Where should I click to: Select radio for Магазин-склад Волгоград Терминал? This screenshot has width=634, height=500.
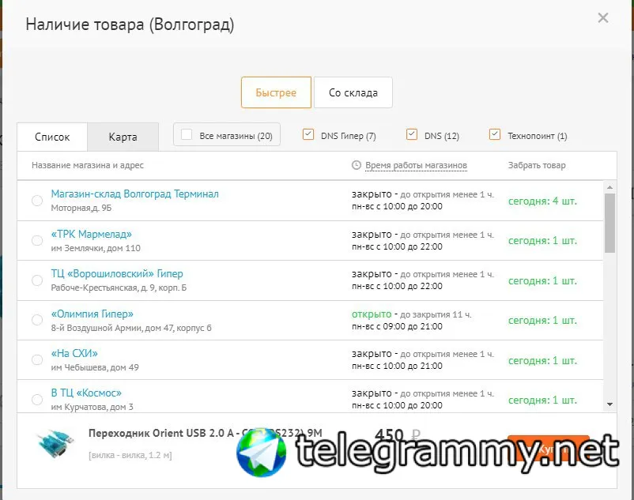coord(37,201)
